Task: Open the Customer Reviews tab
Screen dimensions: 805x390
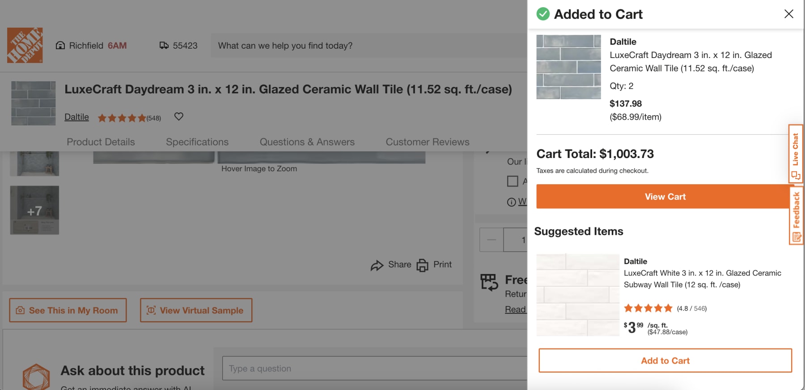Action: 427,142
